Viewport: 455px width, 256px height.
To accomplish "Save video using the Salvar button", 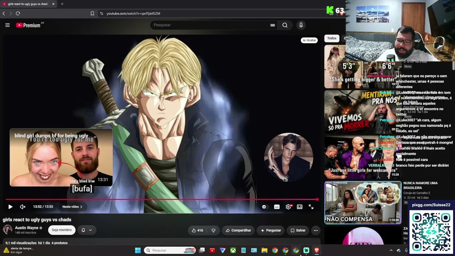I will 298,230.
